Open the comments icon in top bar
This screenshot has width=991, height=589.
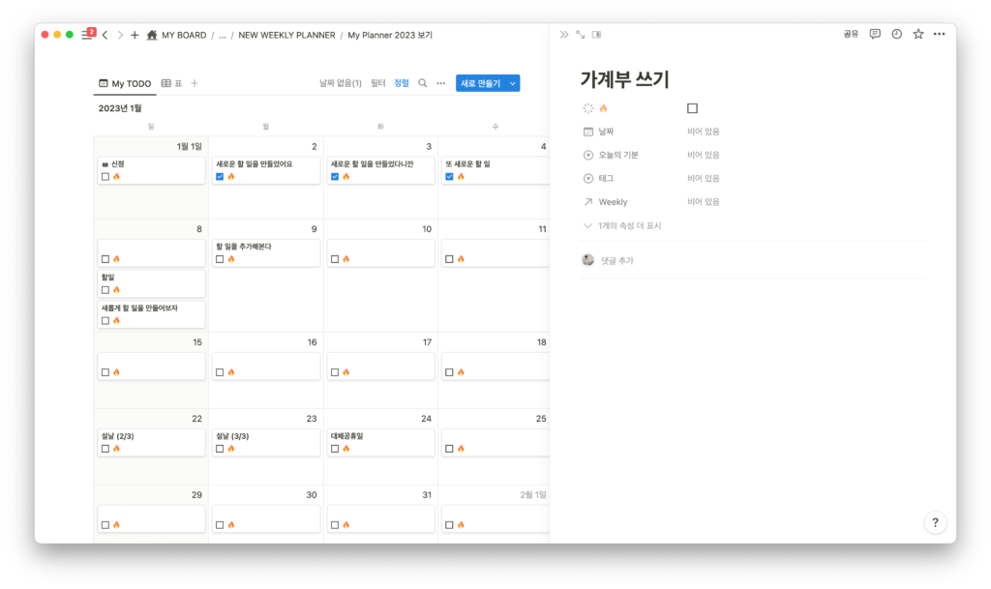pos(875,34)
